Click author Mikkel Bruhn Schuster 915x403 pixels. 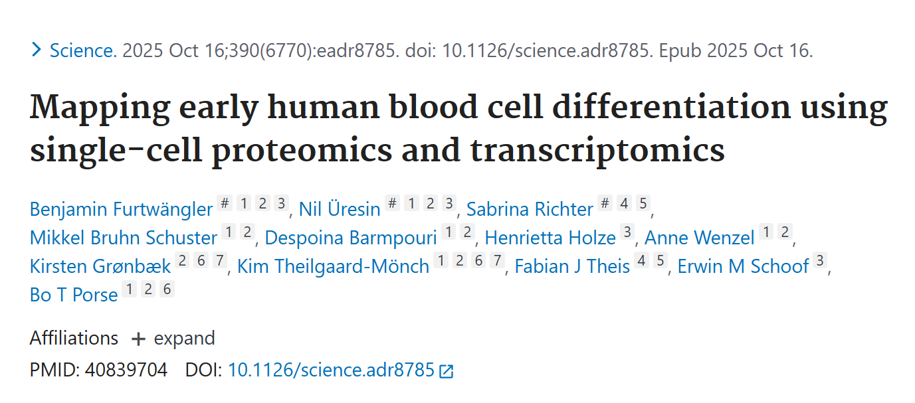pos(124,238)
